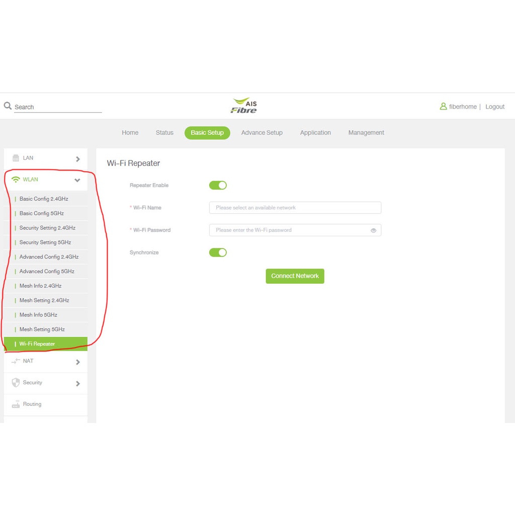Image resolution: width=515 pixels, height=515 pixels.
Task: Disable the Repeater Enable switch
Action: click(218, 186)
